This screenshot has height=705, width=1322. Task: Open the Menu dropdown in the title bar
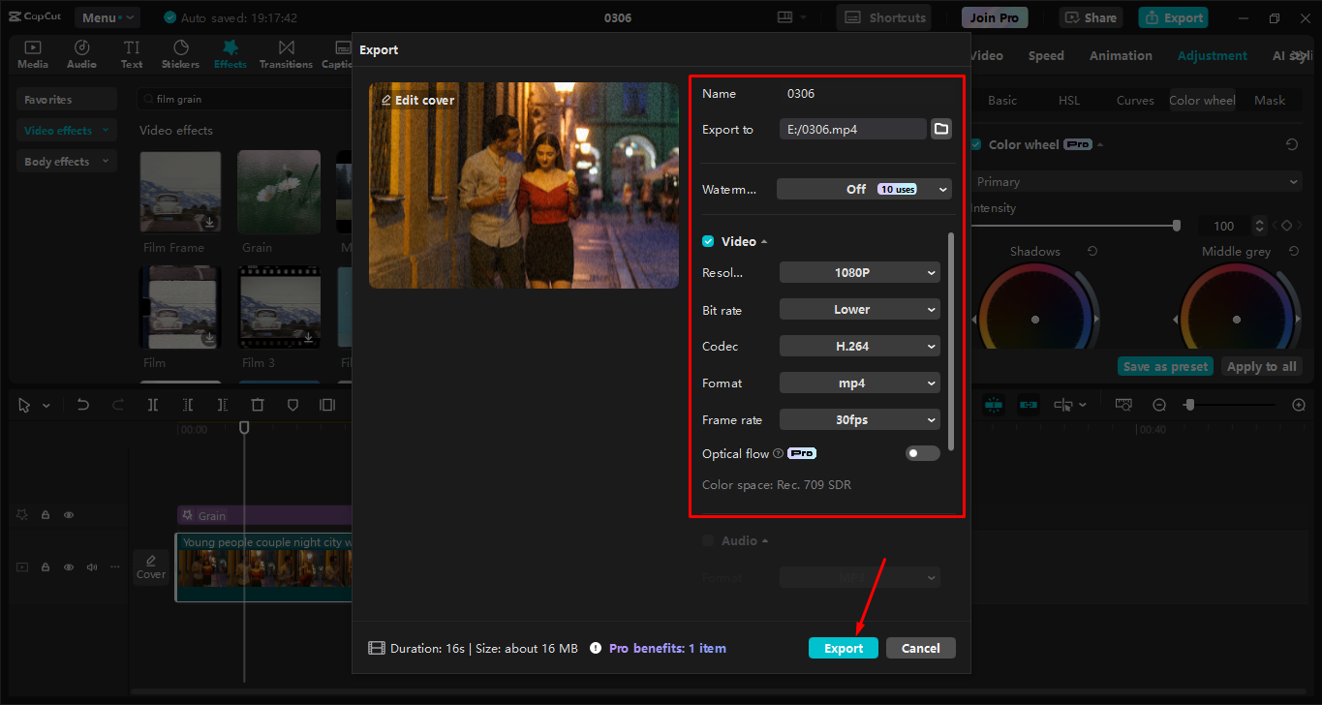tap(107, 16)
